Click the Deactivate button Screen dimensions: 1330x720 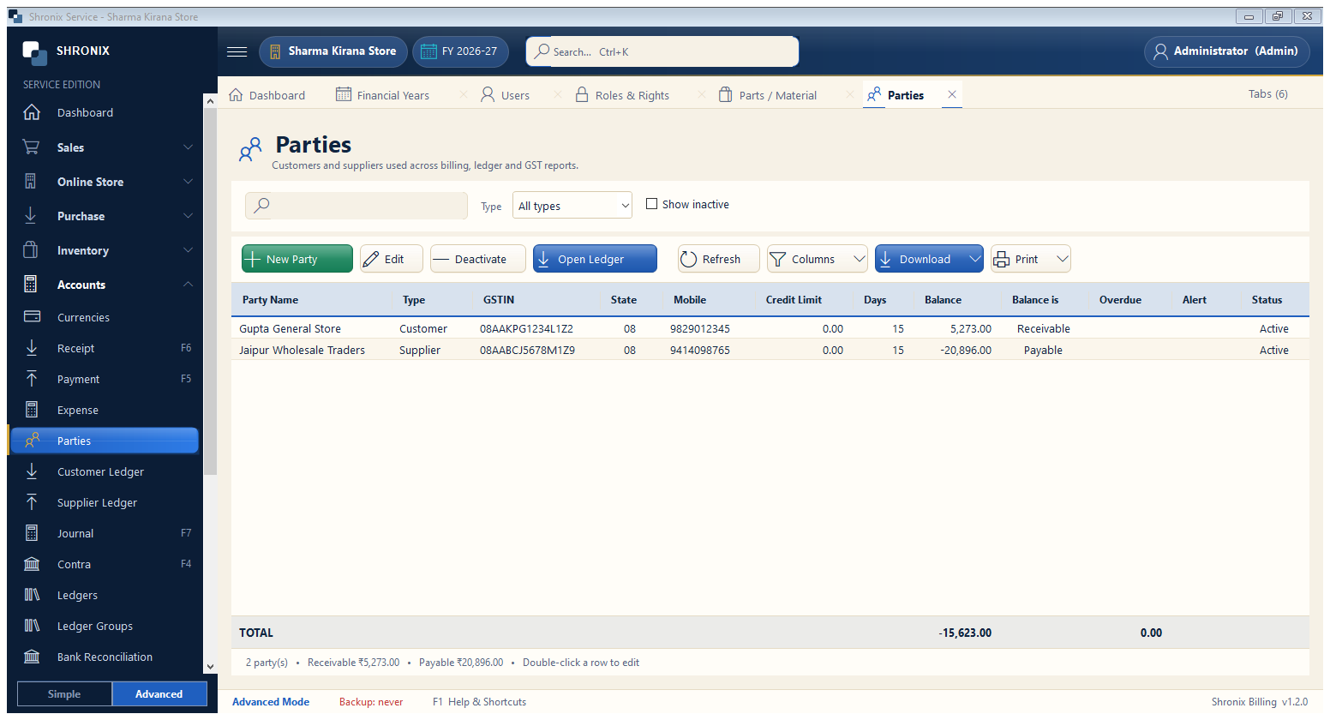click(478, 259)
